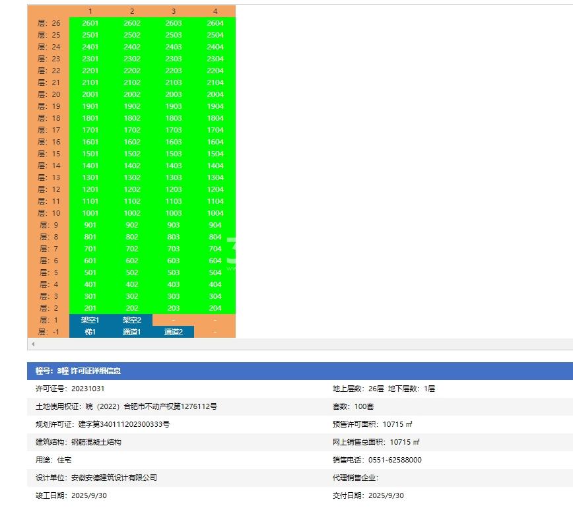Image resolution: width=573 pixels, height=508 pixels.
Task: Select the 通道1 cell
Action: tap(132, 332)
